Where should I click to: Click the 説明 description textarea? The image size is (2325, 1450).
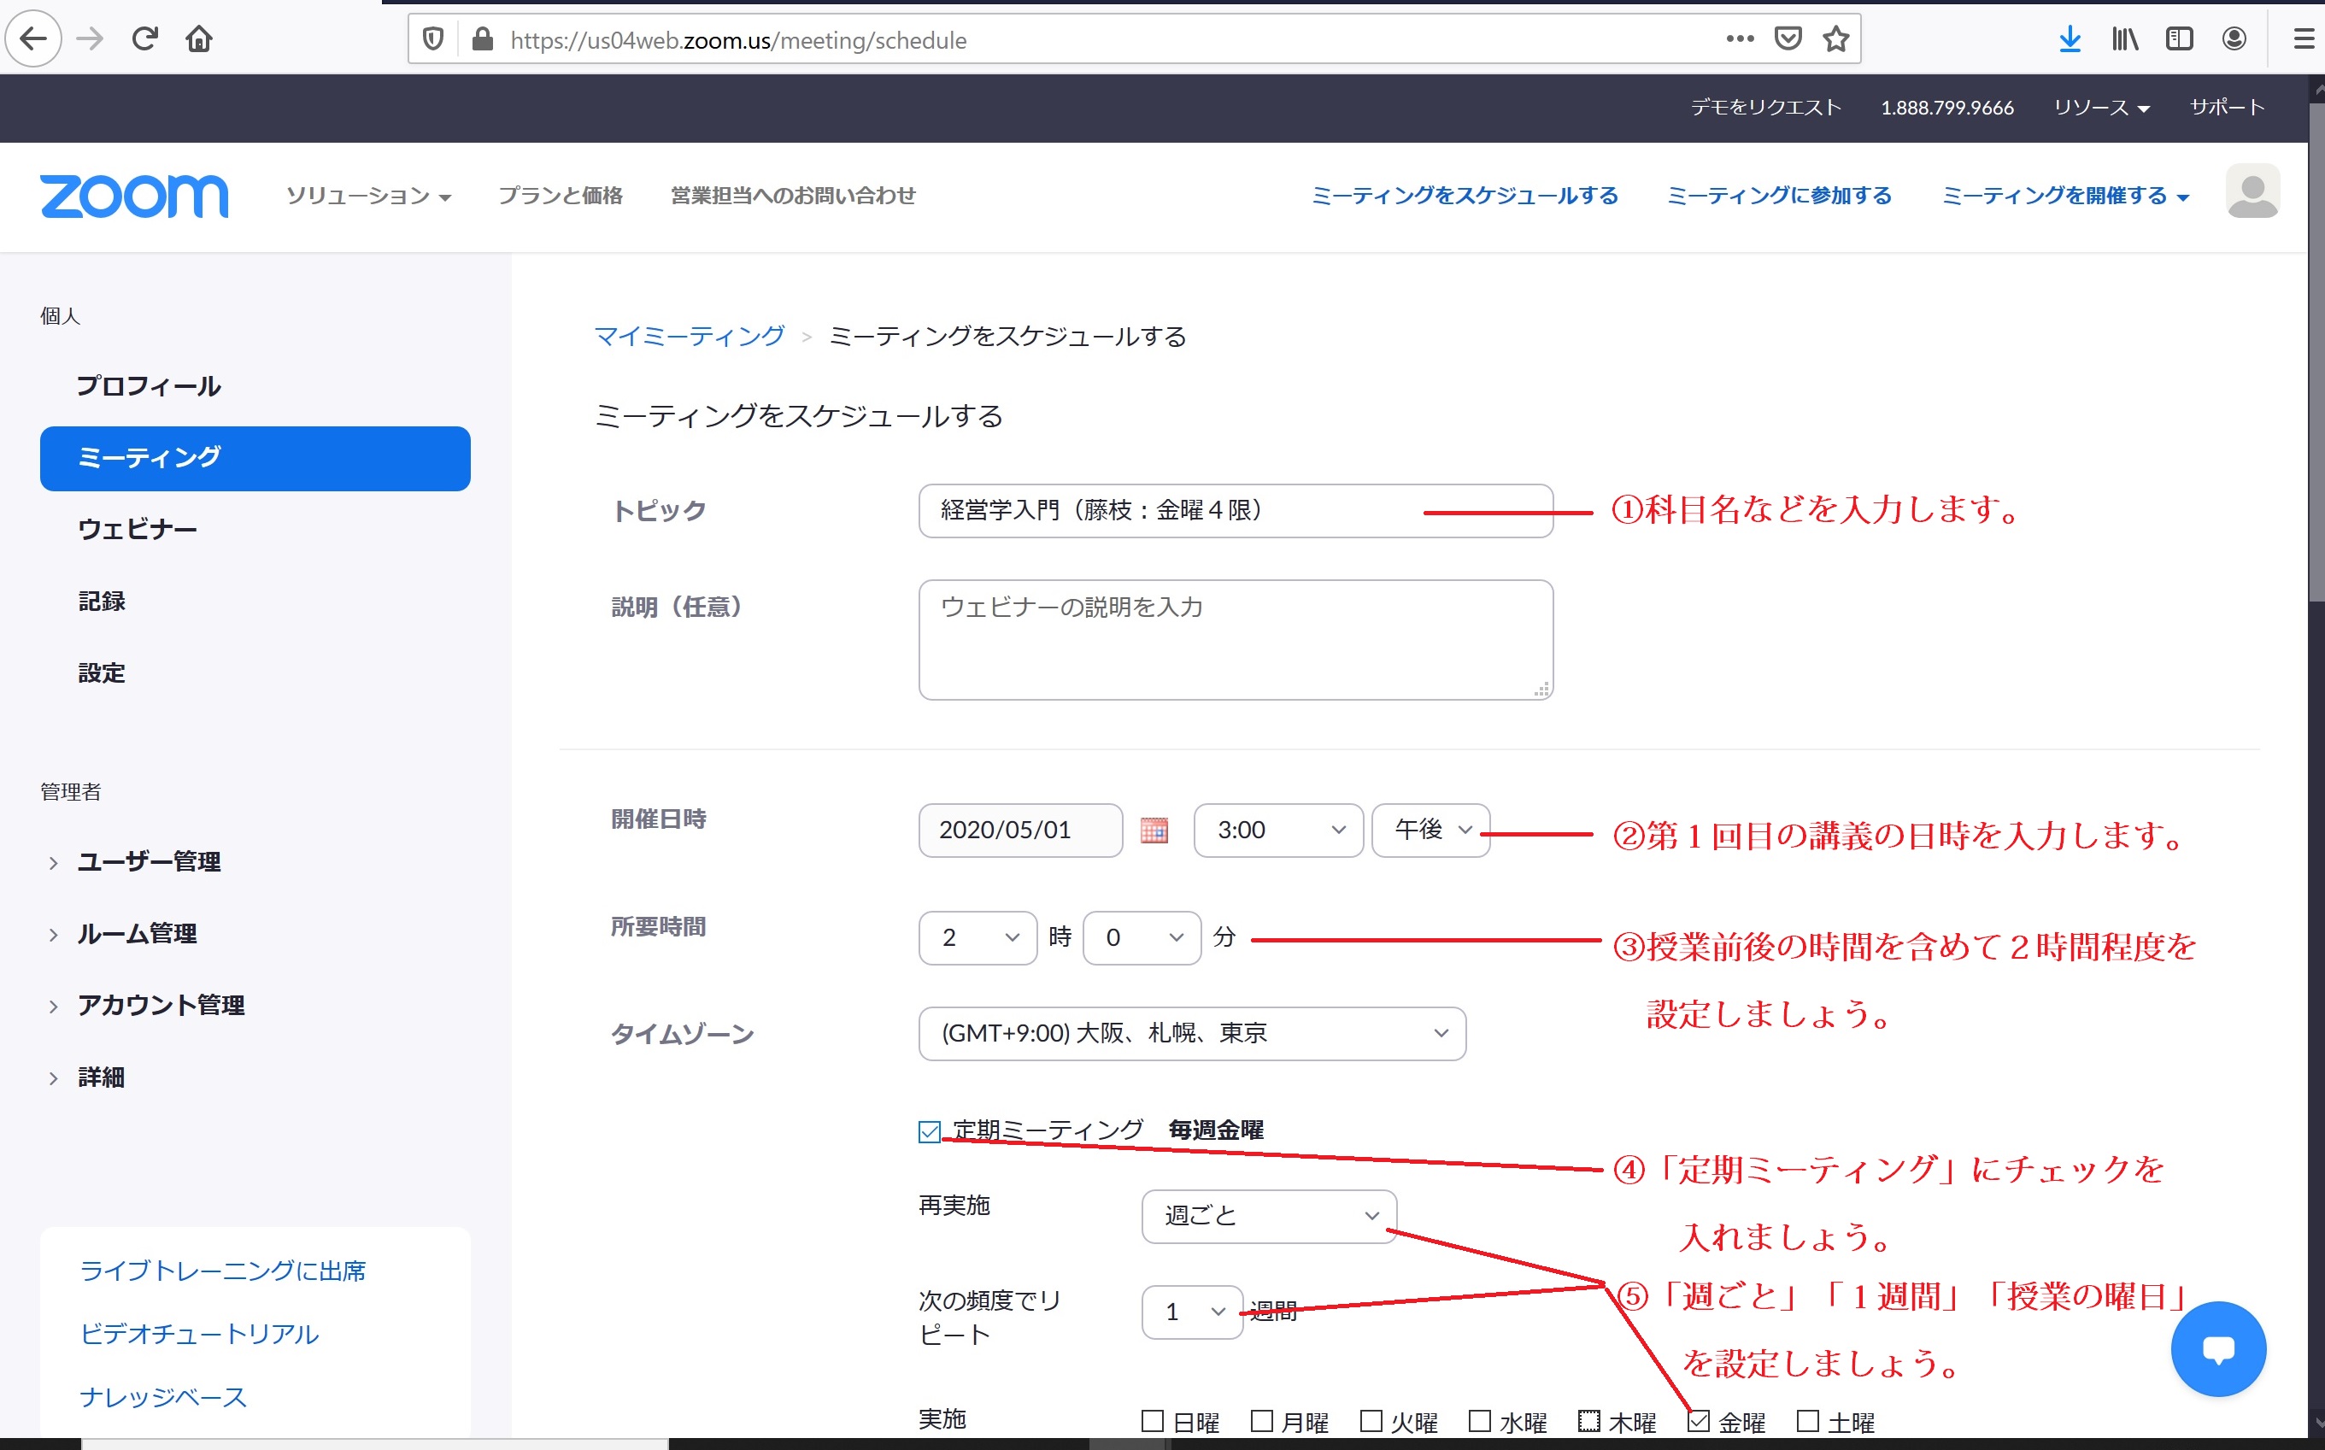(x=1236, y=640)
